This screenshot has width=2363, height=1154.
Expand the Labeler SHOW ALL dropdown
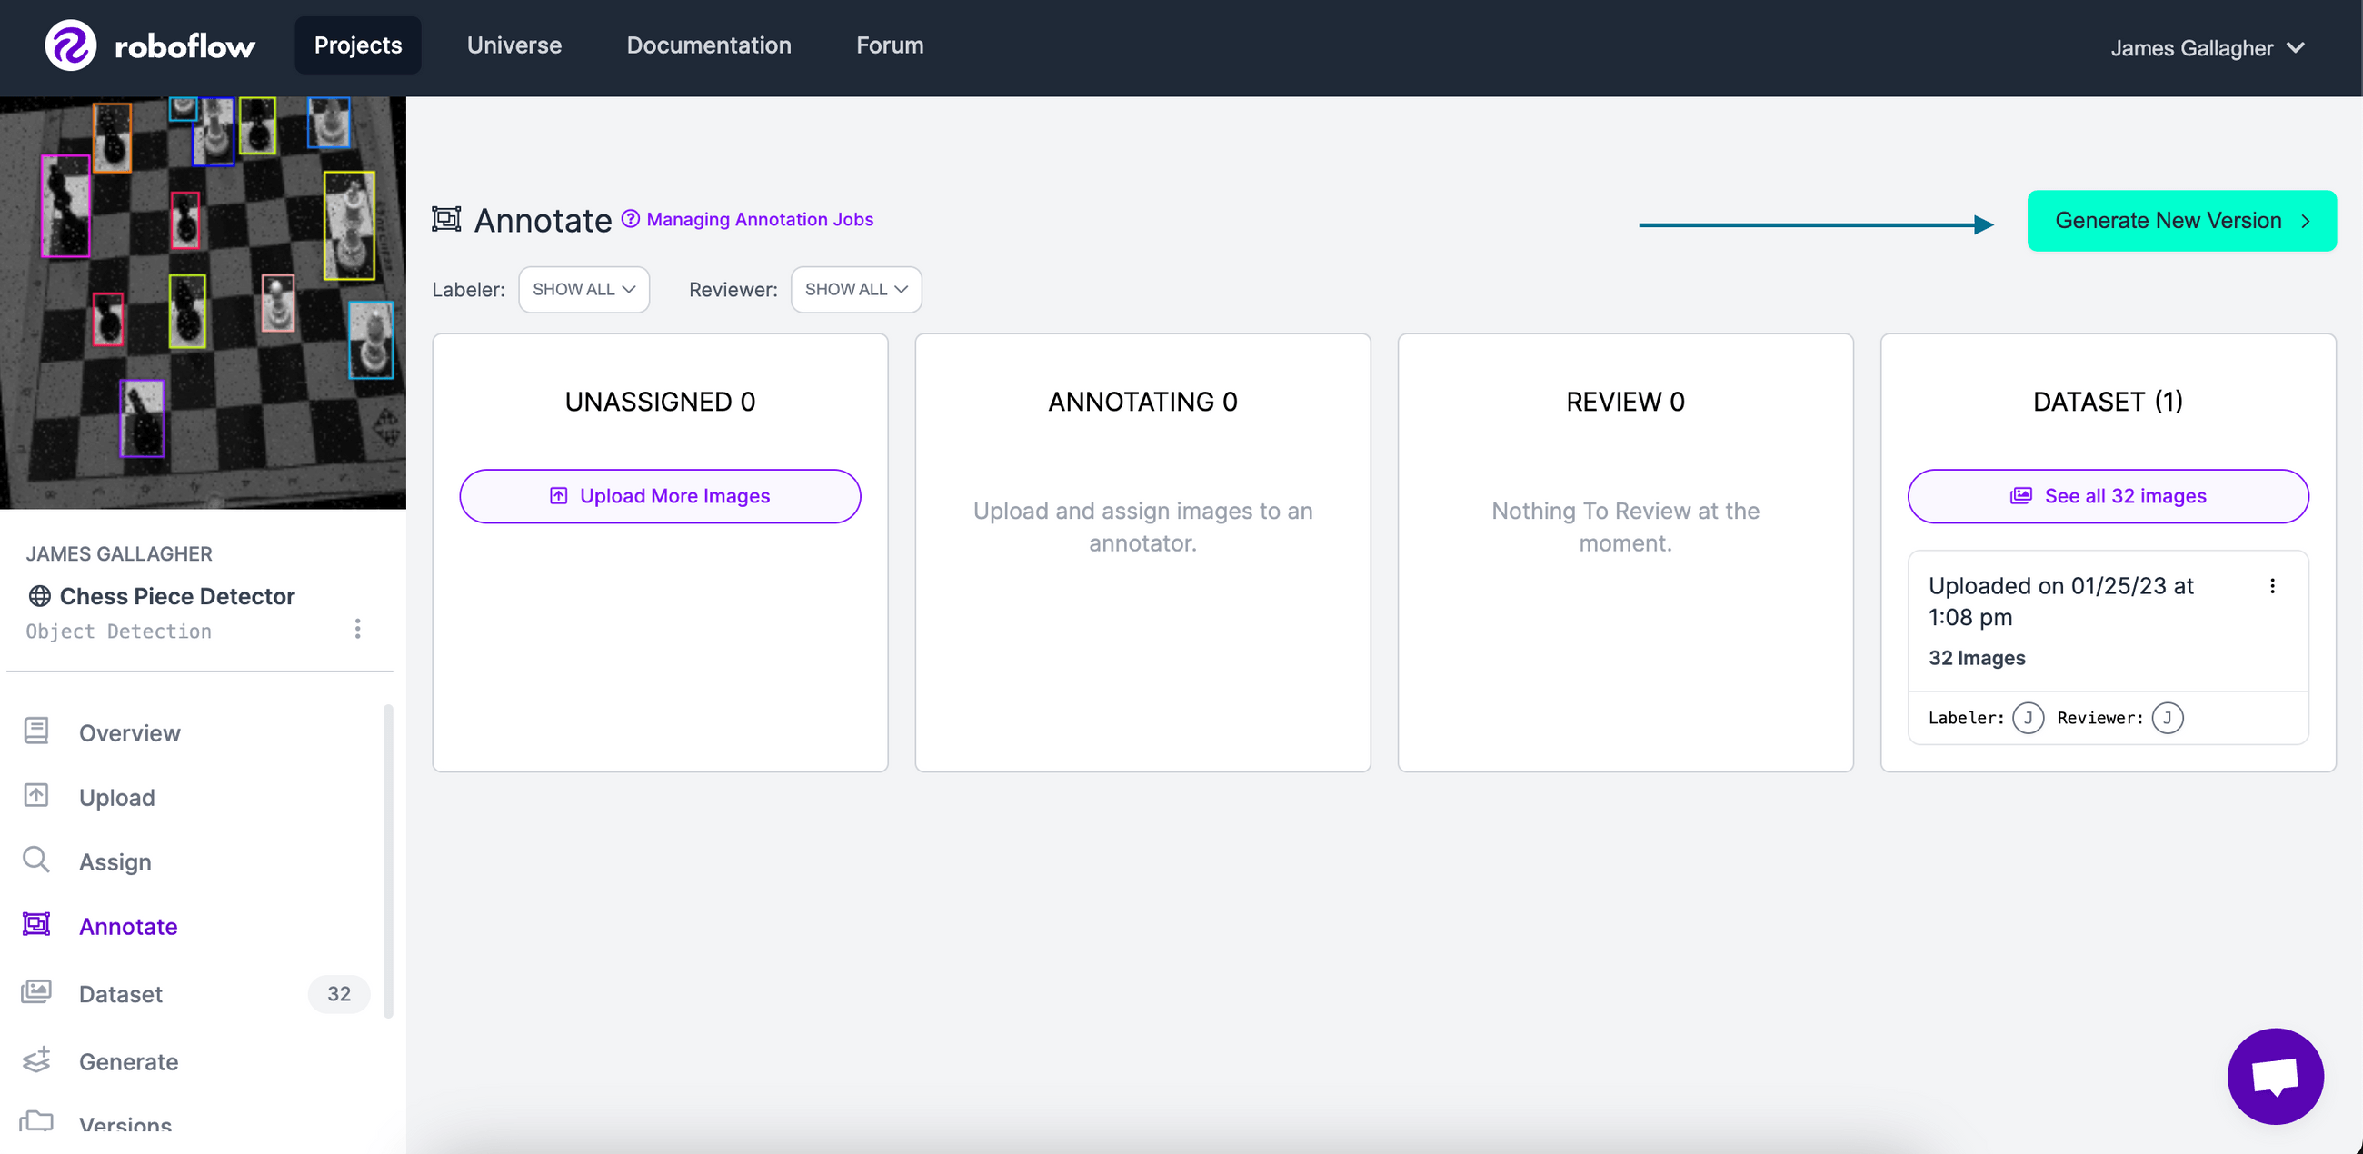(583, 289)
